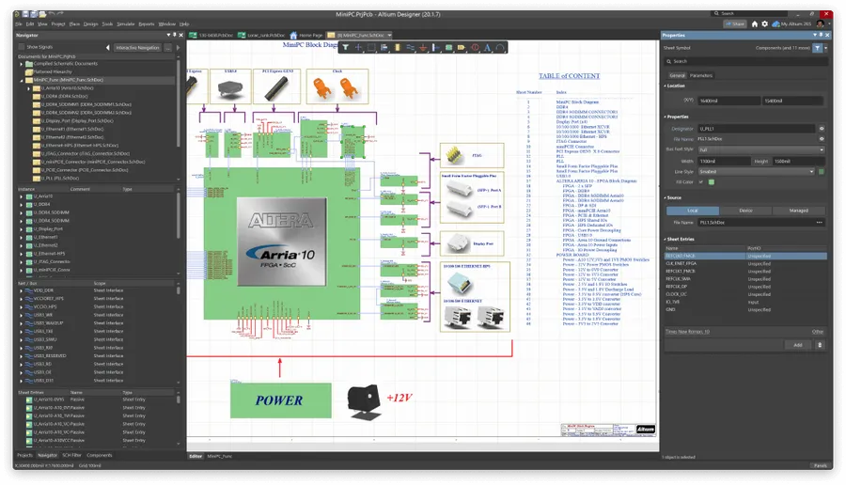Viewport: 846px width, 485px height.
Task: Click the place part icon in the active bar
Action: click(397, 48)
